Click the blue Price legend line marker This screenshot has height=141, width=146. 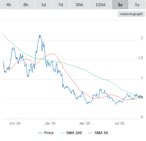pyautogui.click(x=40, y=133)
